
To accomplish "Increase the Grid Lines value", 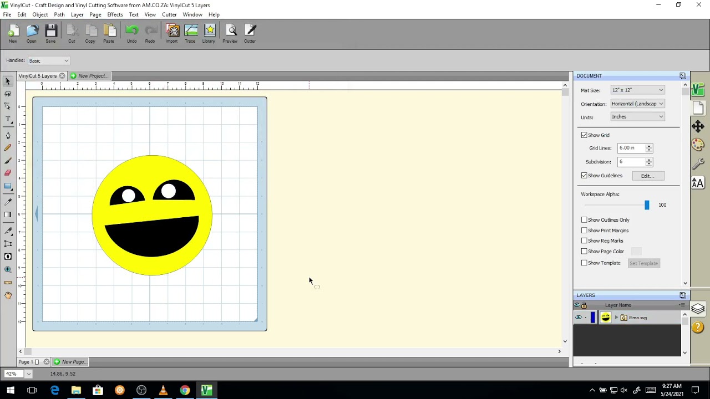I will (x=649, y=146).
